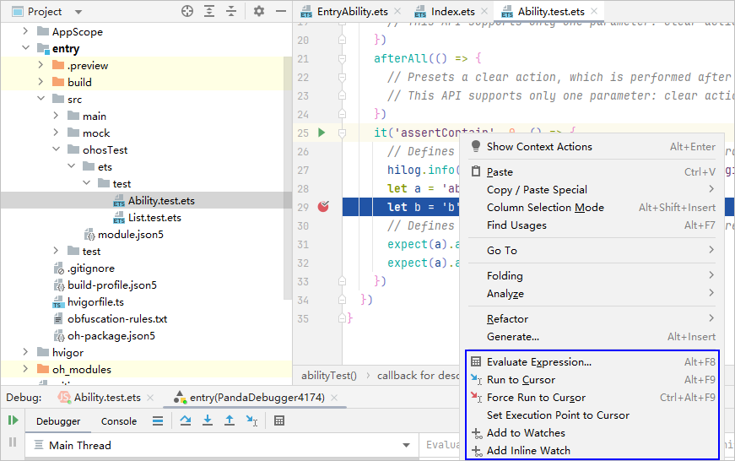This screenshot has width=735, height=461.
Task: Switch to the Index.ets editor tab
Action: pyautogui.click(x=454, y=12)
